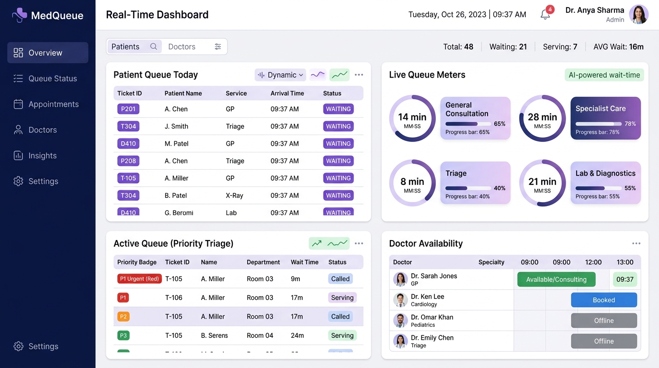659x368 pixels.
Task: Click the Insights chart icon
Action: tap(18, 156)
